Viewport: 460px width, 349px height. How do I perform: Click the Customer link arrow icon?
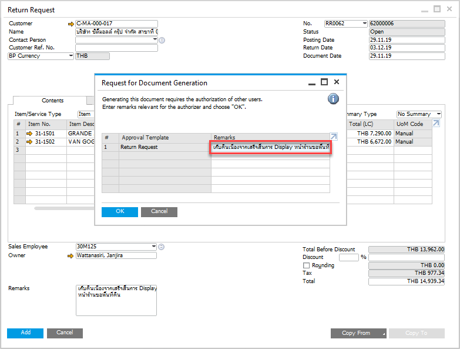tap(70, 24)
